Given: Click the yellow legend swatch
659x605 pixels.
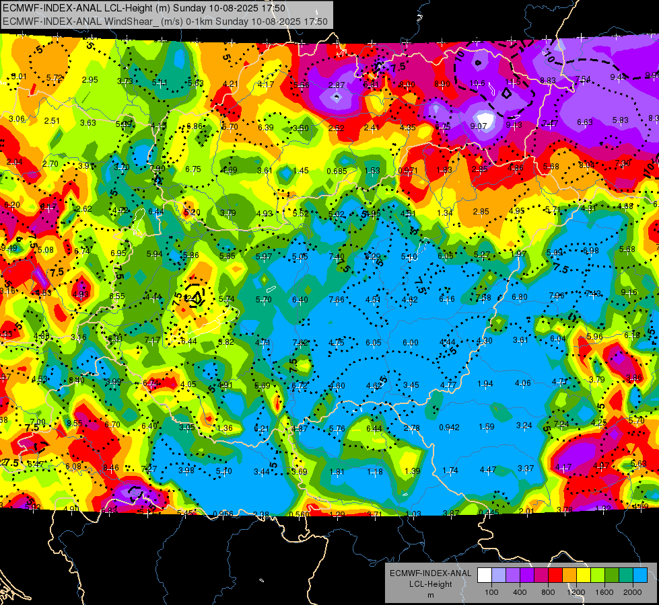Looking at the screenshot, I should 584,575.
